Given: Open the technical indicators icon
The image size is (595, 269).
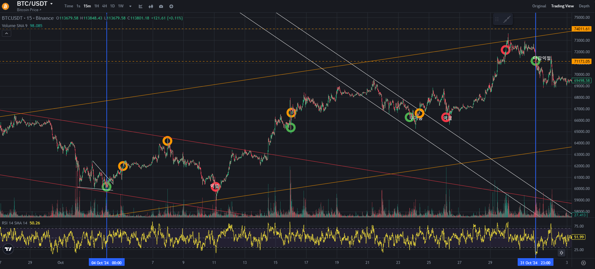Looking at the screenshot, I should click(x=141, y=6).
